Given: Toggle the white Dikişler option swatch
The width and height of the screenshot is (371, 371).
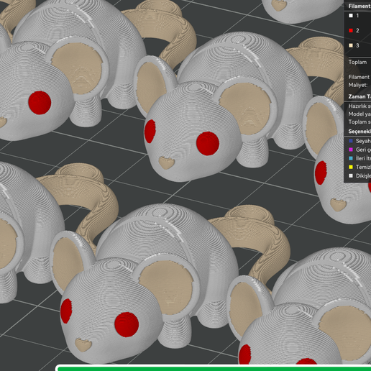Looking at the screenshot, I should click(x=351, y=175).
